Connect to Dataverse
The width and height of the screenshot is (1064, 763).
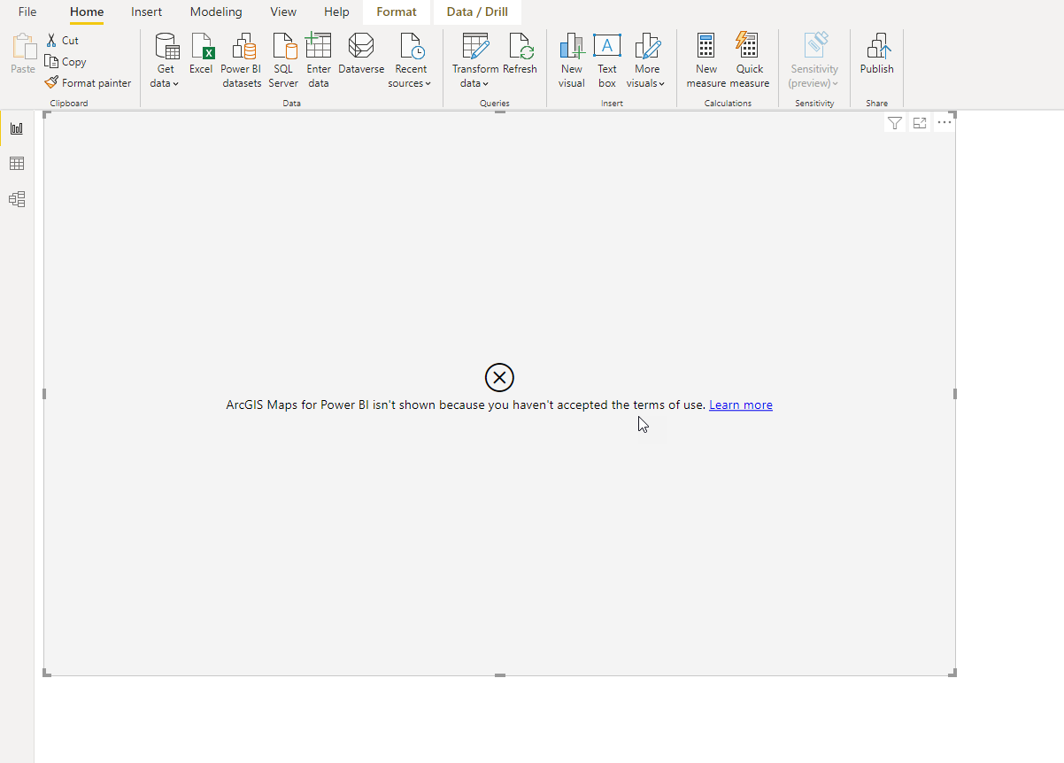pyautogui.click(x=361, y=54)
